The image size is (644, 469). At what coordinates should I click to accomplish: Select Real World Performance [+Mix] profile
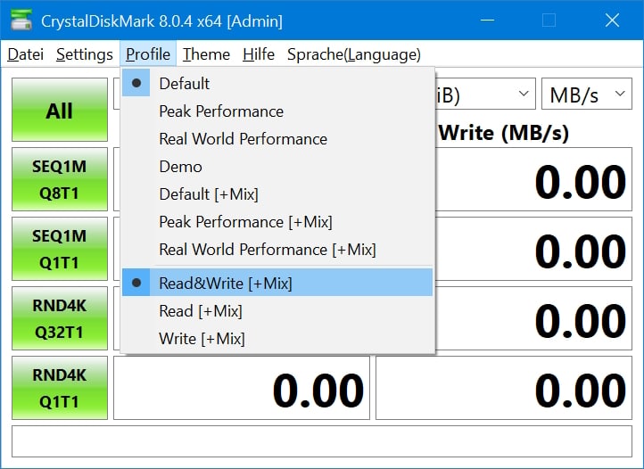click(277, 250)
